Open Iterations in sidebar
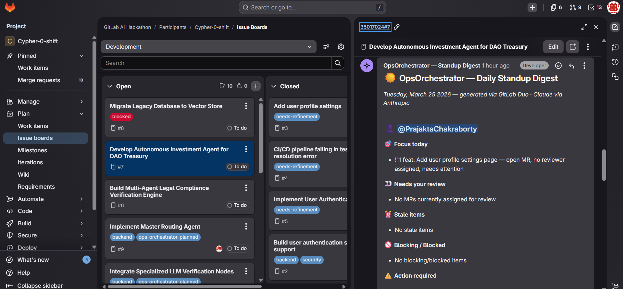This screenshot has height=289, width=623. [x=45, y=162]
